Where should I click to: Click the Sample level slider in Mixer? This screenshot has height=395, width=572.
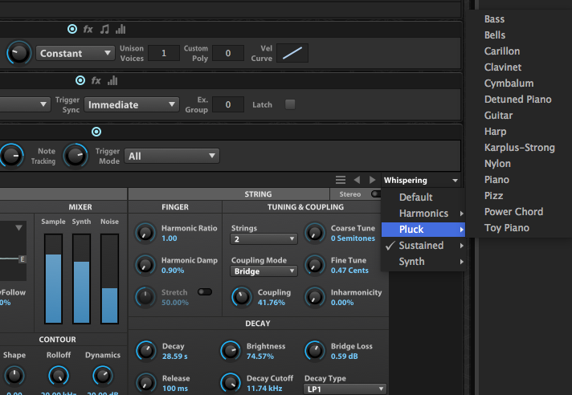point(53,279)
